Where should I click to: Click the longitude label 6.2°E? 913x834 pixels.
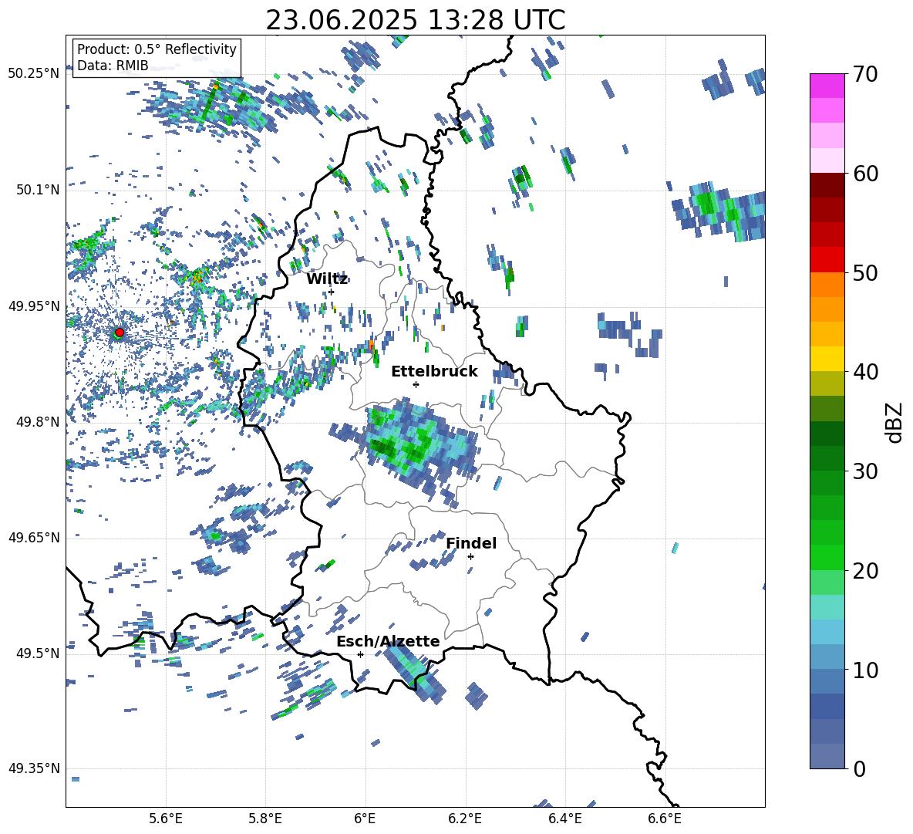465,819
